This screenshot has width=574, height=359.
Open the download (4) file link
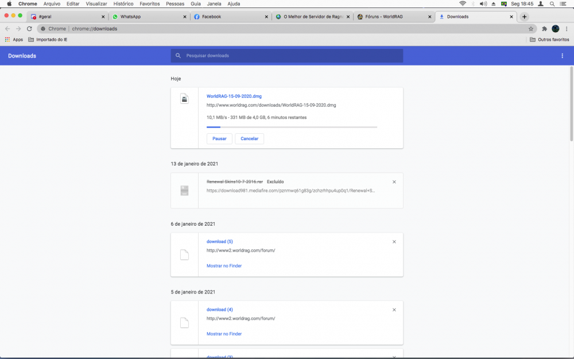220,310
